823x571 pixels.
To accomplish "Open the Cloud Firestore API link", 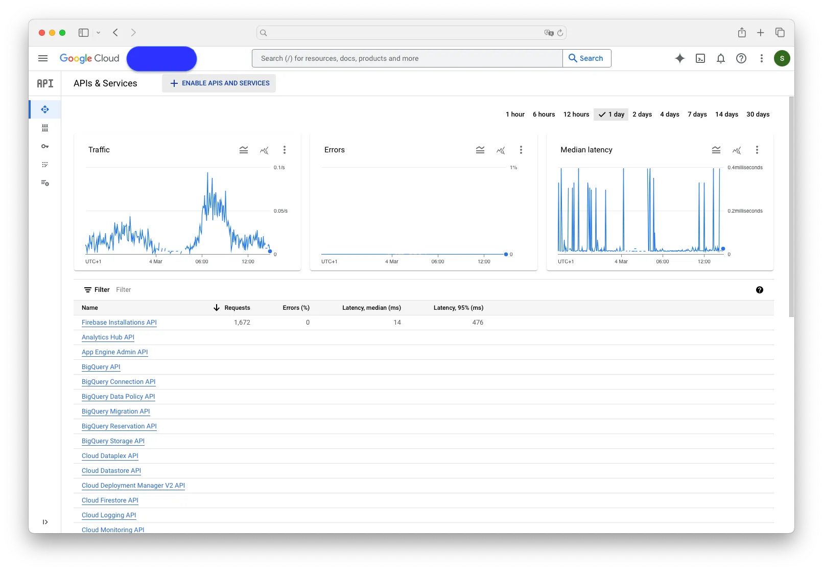I will click(x=110, y=500).
